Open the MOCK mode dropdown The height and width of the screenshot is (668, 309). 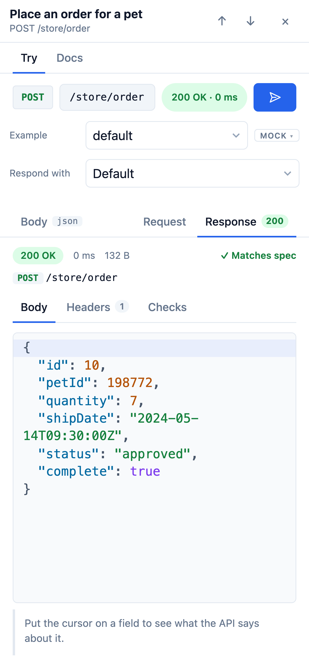277,135
